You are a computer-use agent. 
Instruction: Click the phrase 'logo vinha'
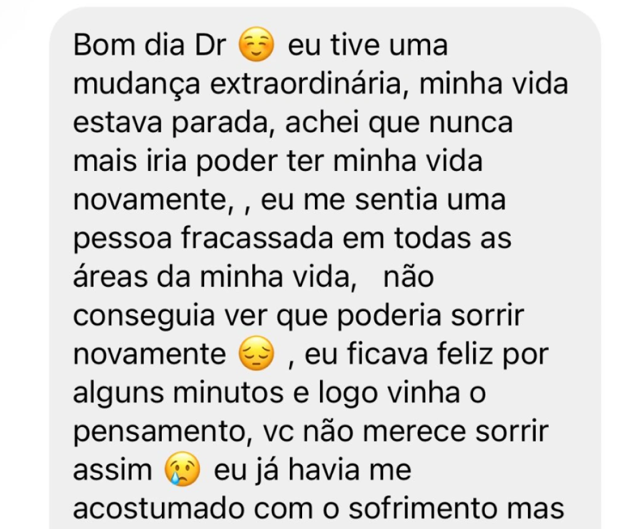389,394
